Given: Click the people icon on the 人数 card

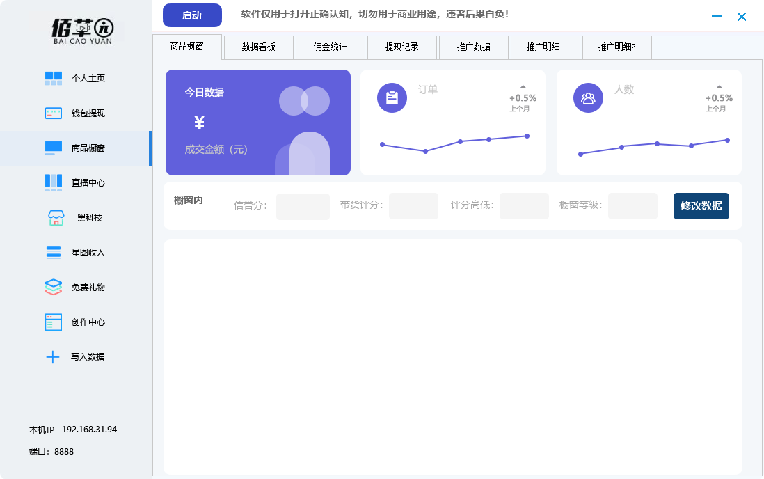Looking at the screenshot, I should pos(588,97).
